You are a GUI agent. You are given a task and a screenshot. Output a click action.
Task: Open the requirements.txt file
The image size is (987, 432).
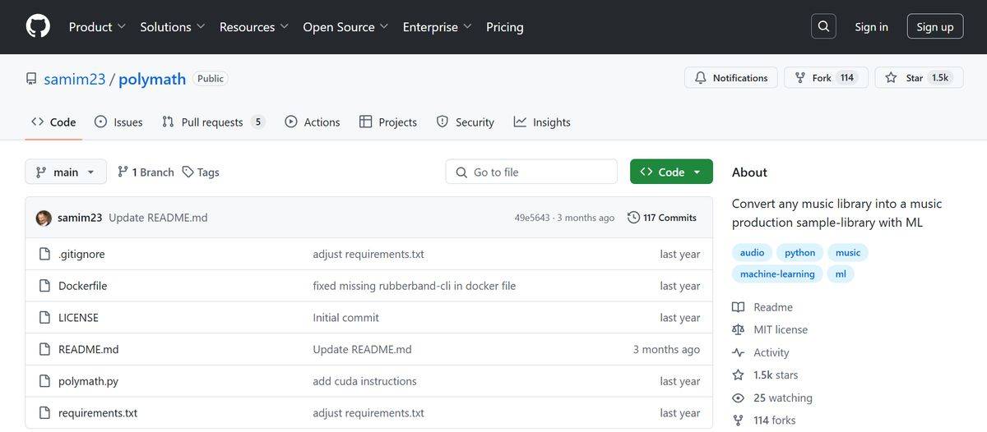tap(98, 413)
